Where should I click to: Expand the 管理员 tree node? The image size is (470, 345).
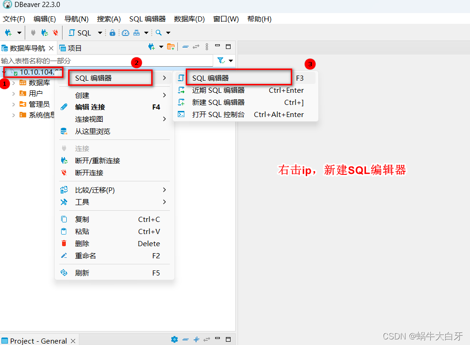point(14,103)
